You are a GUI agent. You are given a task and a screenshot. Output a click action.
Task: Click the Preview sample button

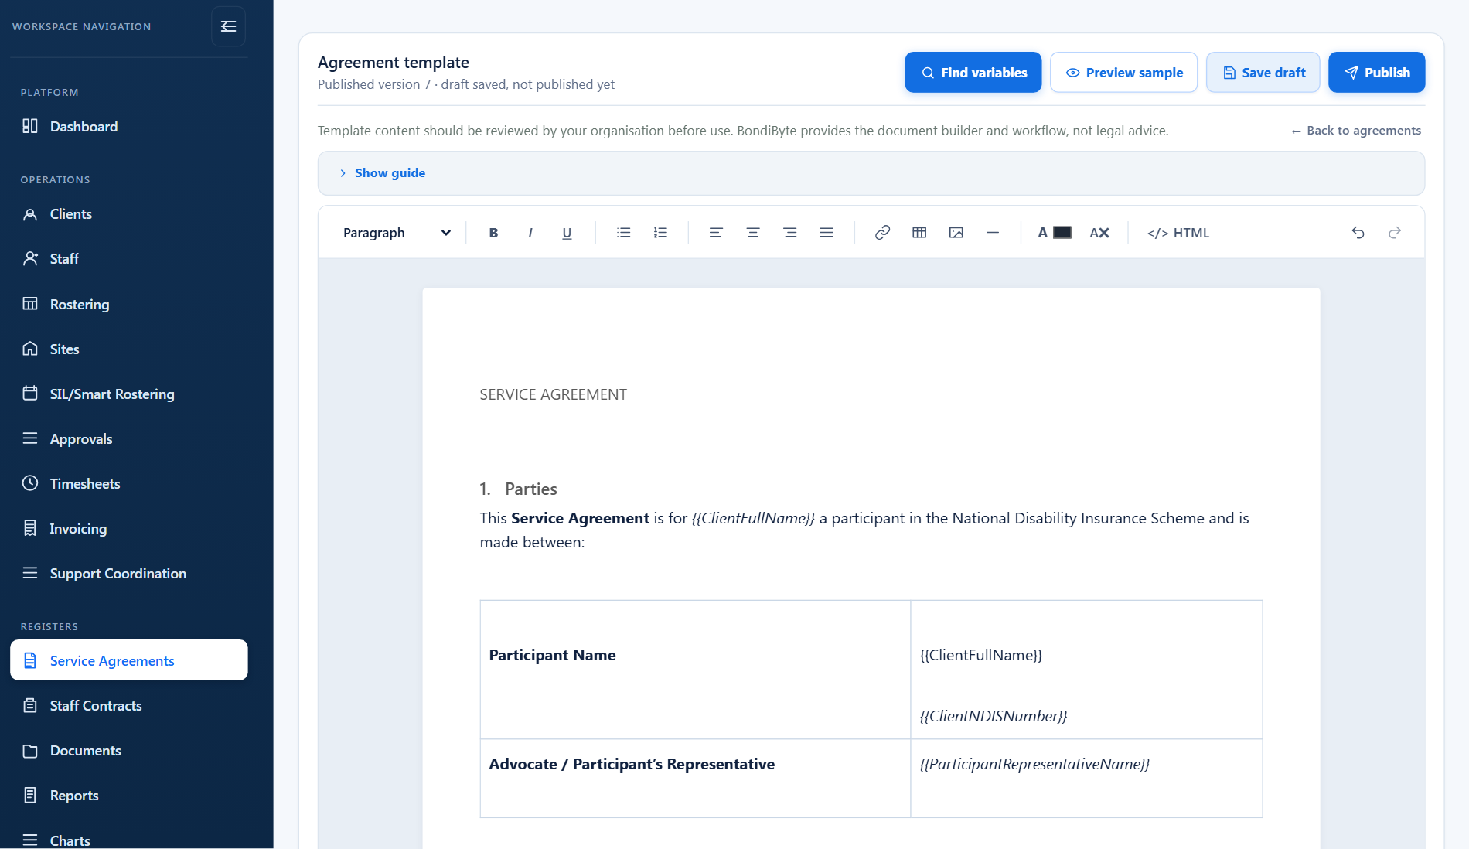(x=1123, y=73)
